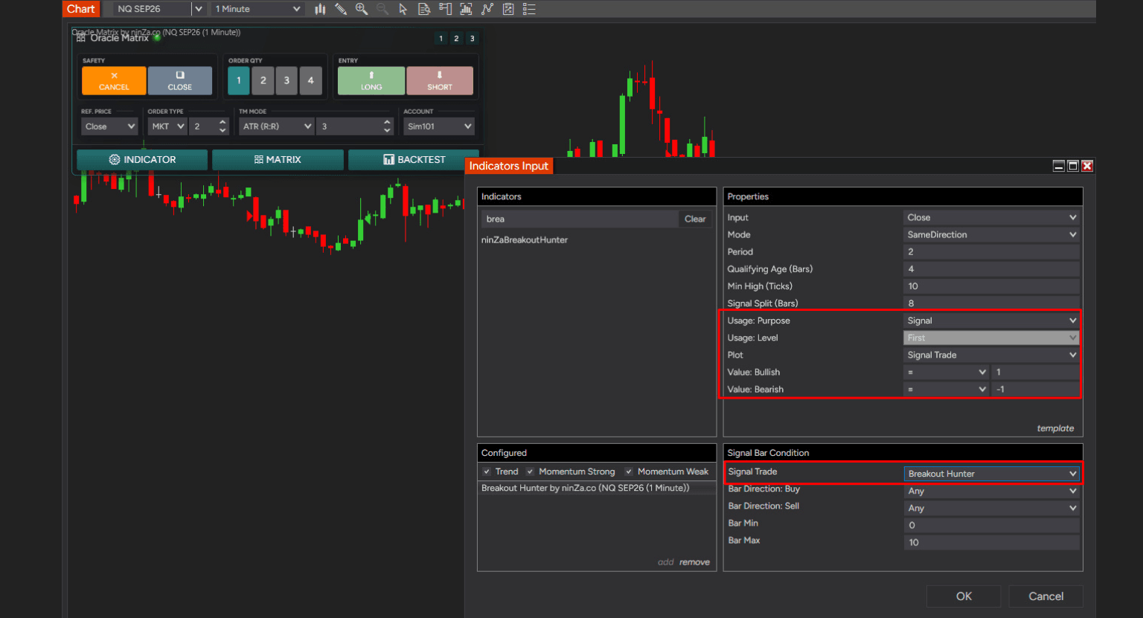
Task: Open the bar type (candlestick) toolbar icon
Action: (x=320, y=9)
